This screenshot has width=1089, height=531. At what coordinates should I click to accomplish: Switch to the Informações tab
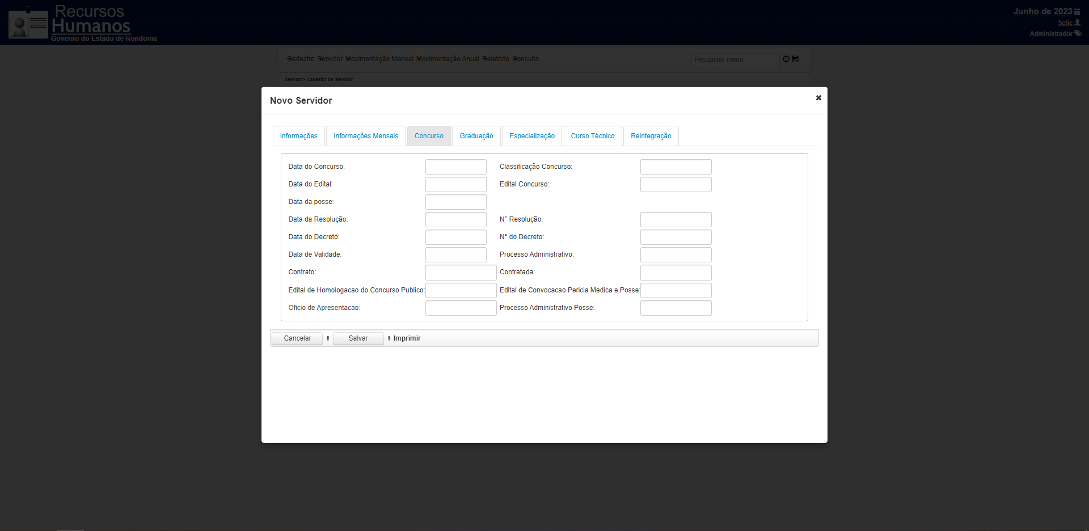299,136
